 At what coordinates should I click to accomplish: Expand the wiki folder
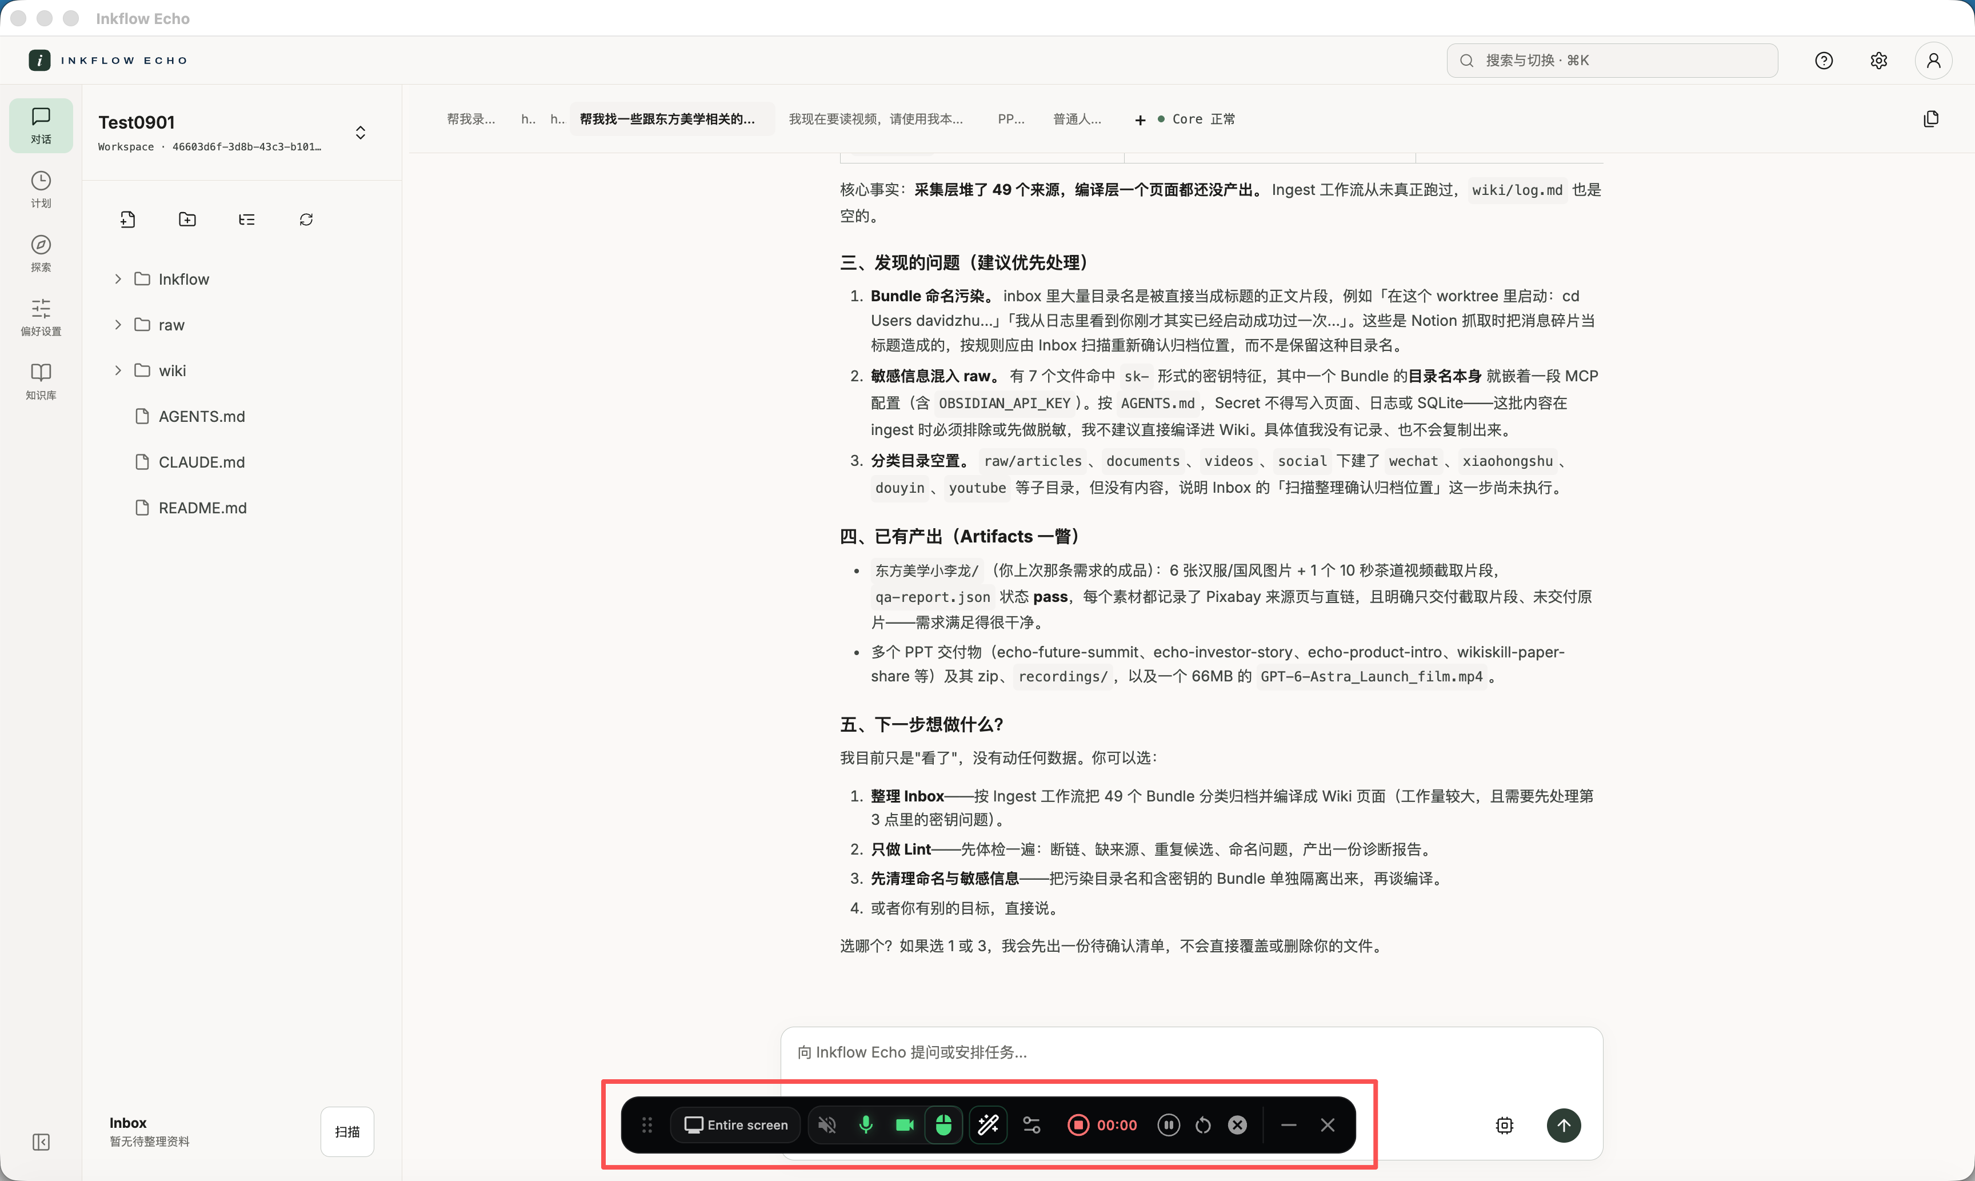118,371
